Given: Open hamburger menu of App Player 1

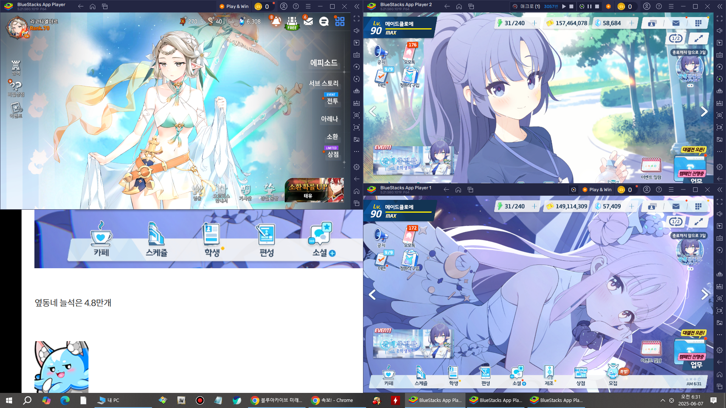Looking at the screenshot, I should 671,190.
